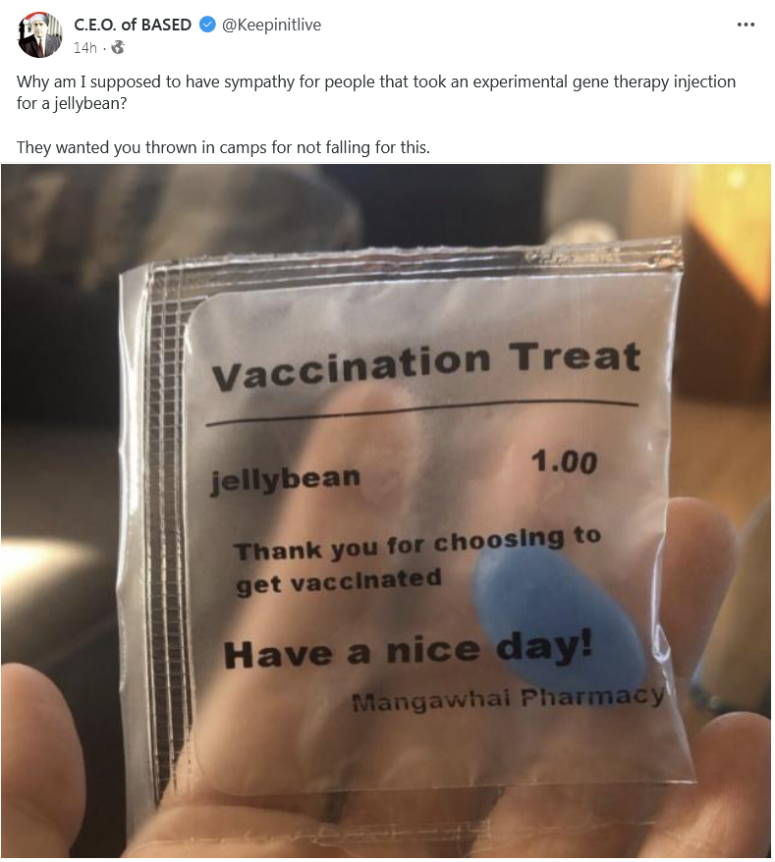The height and width of the screenshot is (862, 775).
Task: Open the three-dot post options menu
Action: point(746,25)
